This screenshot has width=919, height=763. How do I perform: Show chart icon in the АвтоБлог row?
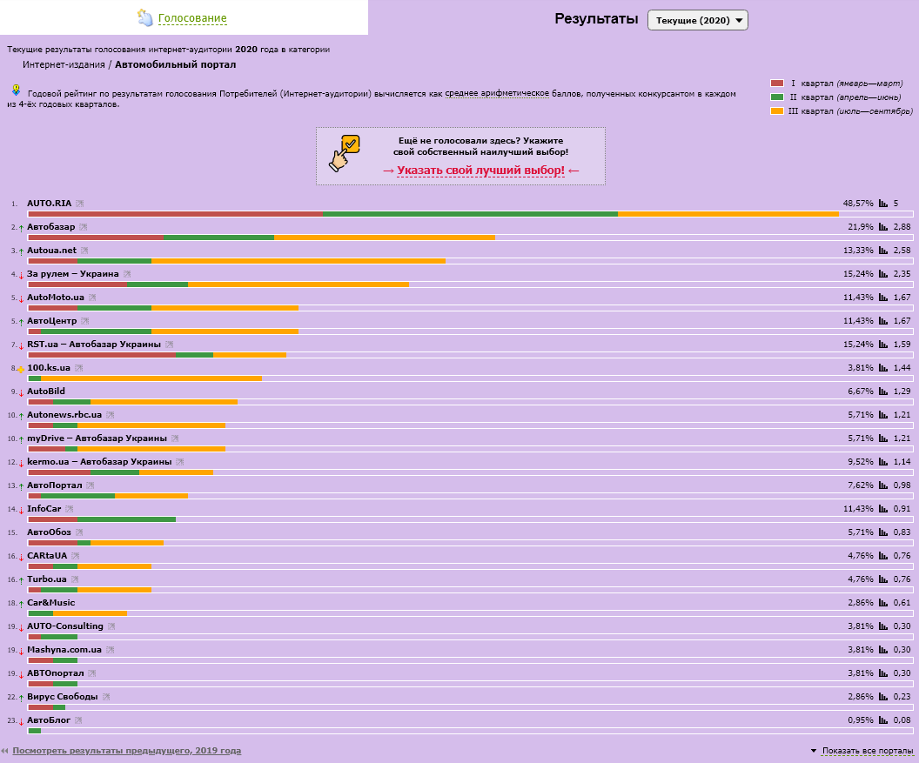coord(883,719)
